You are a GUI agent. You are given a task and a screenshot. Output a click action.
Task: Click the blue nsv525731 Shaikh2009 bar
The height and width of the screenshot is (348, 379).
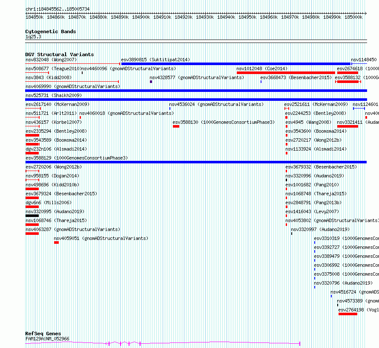196,100
